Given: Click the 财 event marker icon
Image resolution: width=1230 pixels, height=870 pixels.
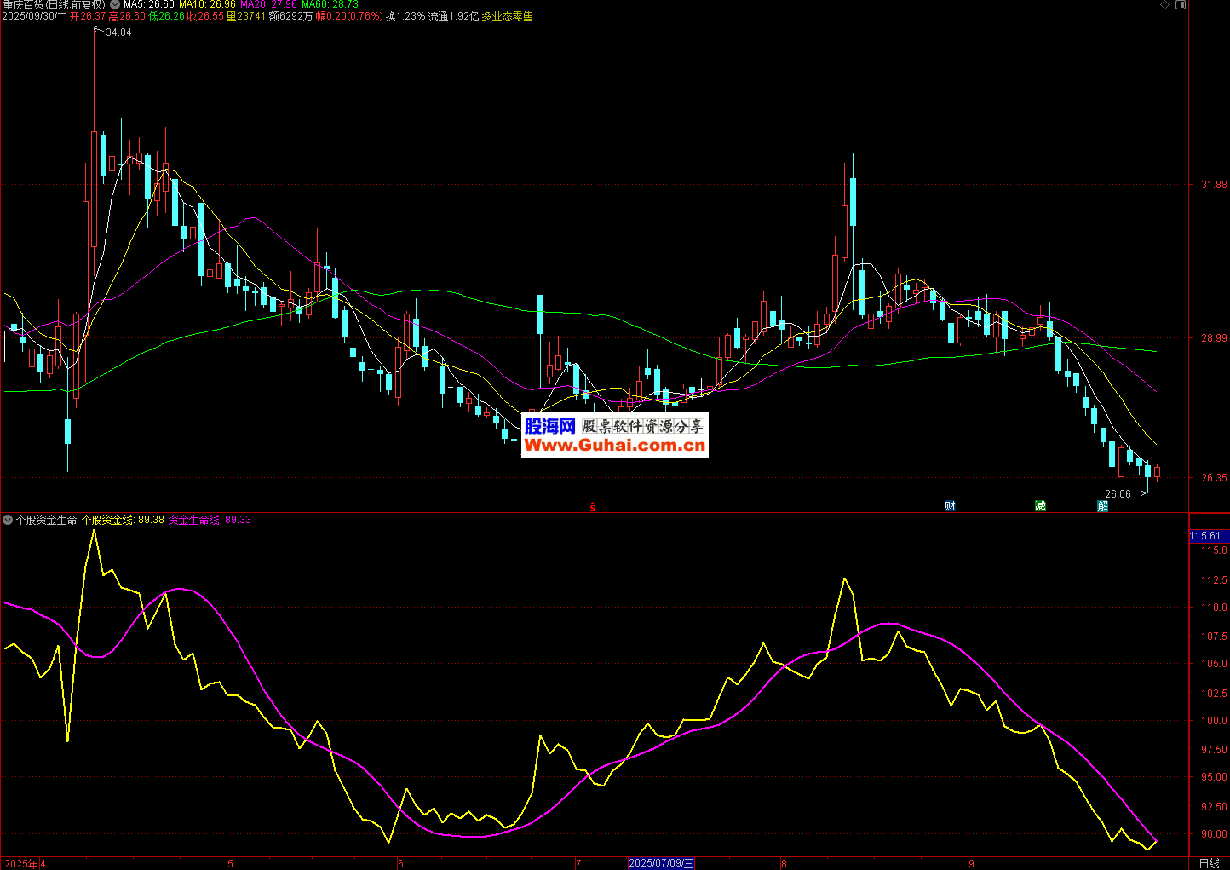Looking at the screenshot, I should 950,506.
